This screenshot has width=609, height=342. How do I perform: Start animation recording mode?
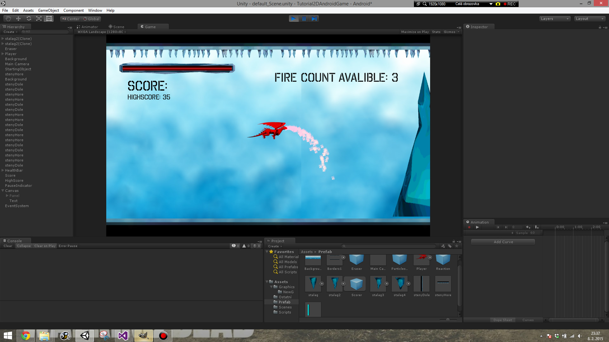point(469,227)
